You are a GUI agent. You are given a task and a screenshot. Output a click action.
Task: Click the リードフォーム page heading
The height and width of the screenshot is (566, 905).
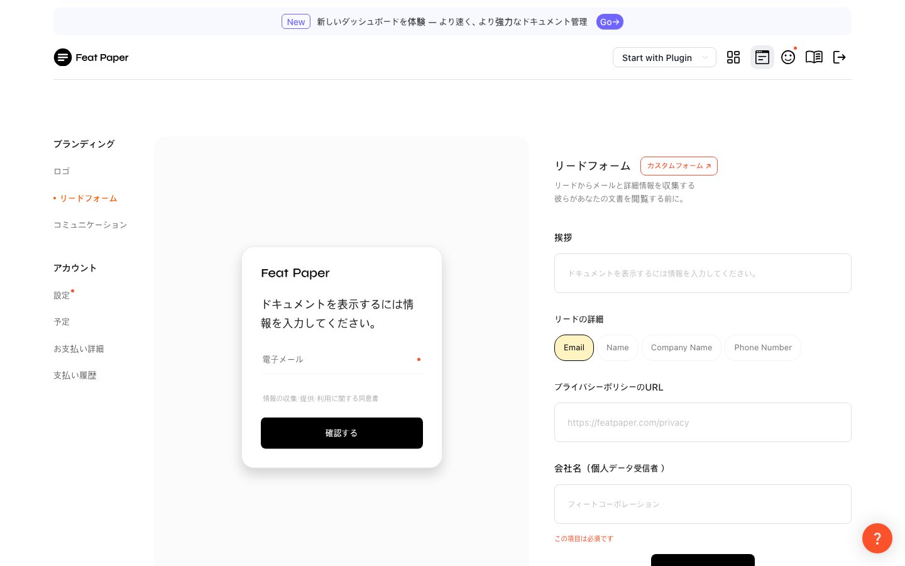click(x=592, y=166)
